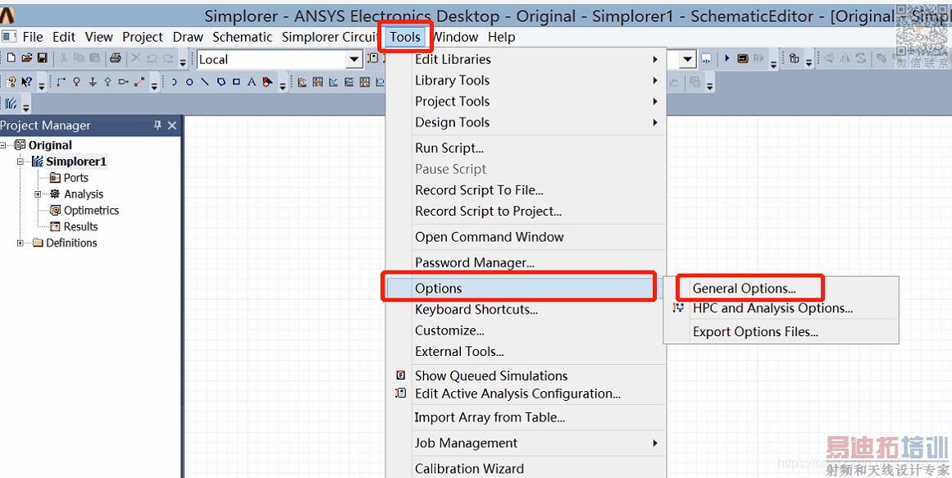Viewport: 952px width, 478px height.
Task: Open the Edit Libraries submenu
Action: 526,59
